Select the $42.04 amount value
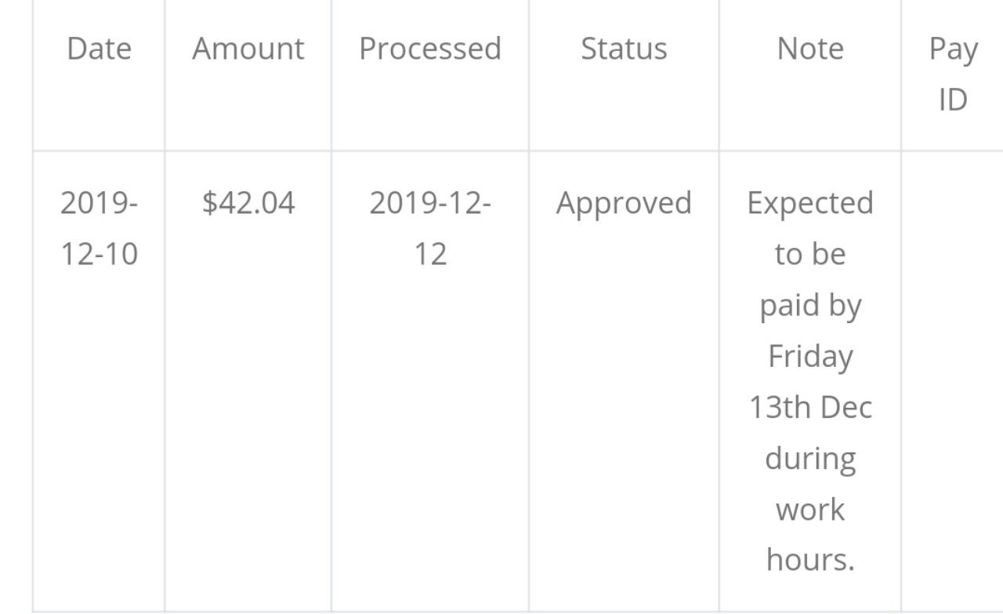Image resolution: width=1003 pixels, height=614 pixels. 248,203
